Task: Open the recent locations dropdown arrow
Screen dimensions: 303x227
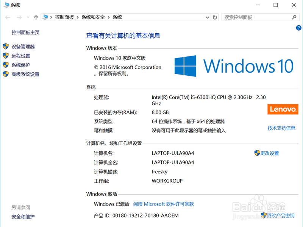Action: [x=28, y=17]
